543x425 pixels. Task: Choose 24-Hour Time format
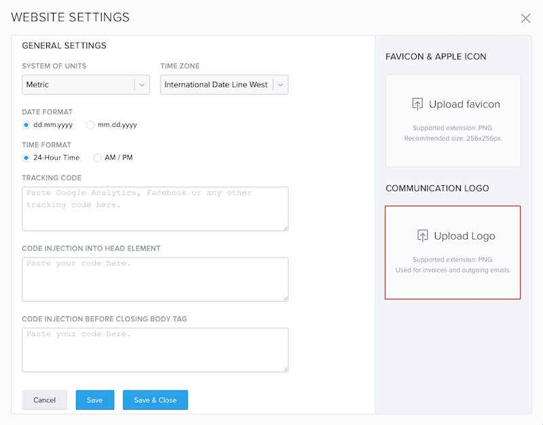[x=26, y=158]
